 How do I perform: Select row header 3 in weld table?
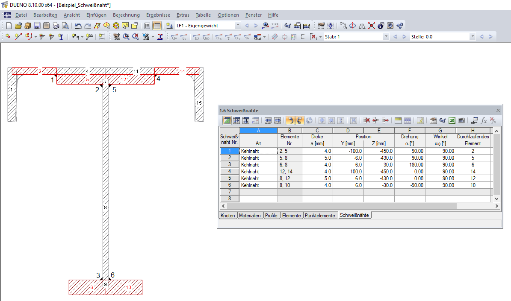[x=230, y=165]
